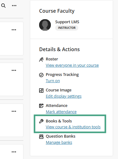The image size is (118, 159).
Task: Click the Support LMS instructor avatar
Action: coord(45,25)
